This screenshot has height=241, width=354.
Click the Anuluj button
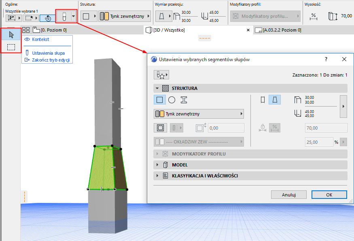289,195
